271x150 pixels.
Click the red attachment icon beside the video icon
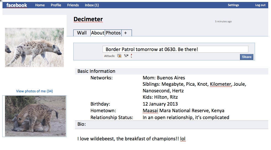click(x=132, y=56)
